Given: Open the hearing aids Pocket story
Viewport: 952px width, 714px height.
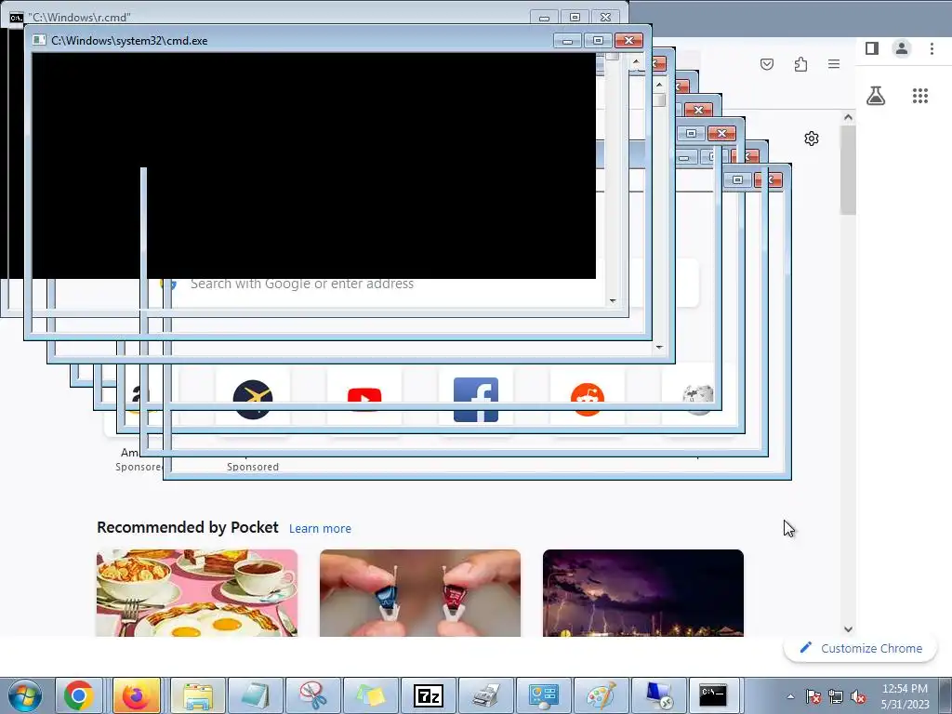Looking at the screenshot, I should coord(420,592).
